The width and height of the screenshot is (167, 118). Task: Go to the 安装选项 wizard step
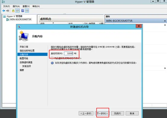(x=27, y=66)
